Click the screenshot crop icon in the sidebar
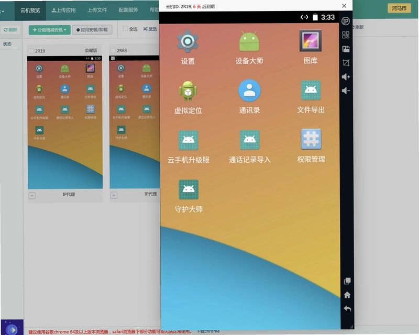Image resolution: width=419 pixels, height=335 pixels. coord(346,63)
